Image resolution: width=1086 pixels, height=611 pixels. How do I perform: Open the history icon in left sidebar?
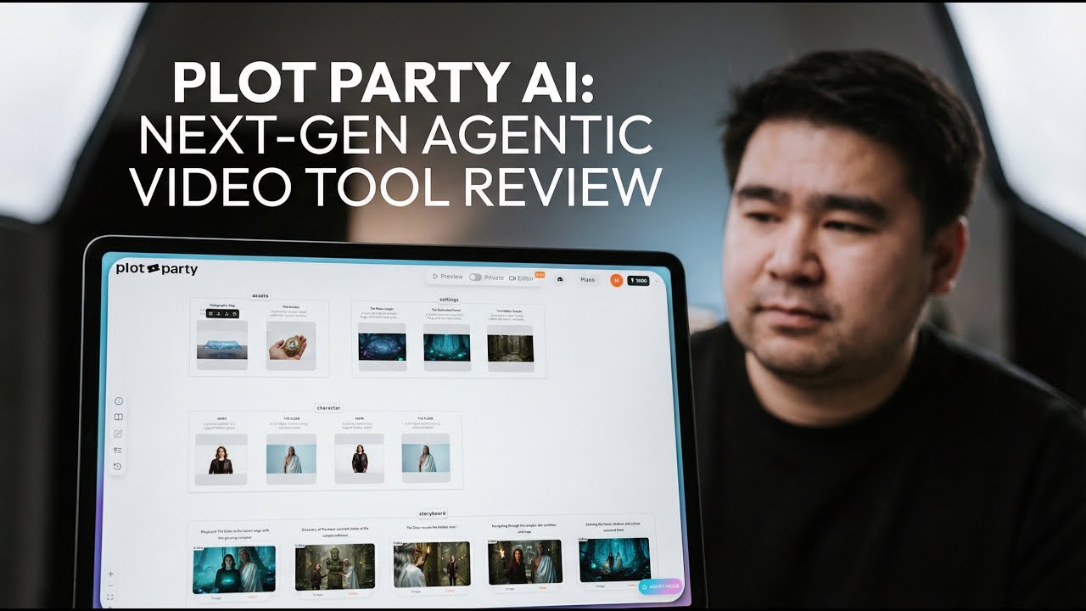(x=118, y=466)
